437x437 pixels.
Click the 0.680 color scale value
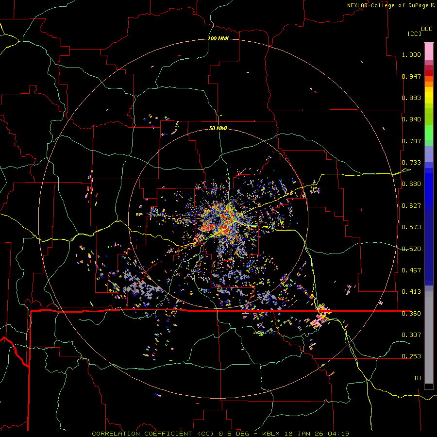pyautogui.click(x=411, y=184)
